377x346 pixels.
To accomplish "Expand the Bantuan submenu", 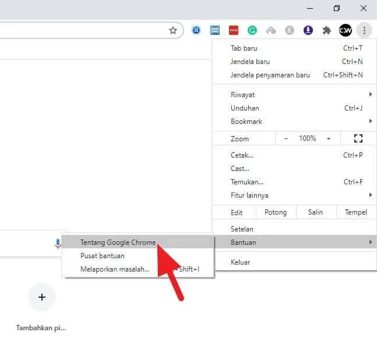I will 294,242.
